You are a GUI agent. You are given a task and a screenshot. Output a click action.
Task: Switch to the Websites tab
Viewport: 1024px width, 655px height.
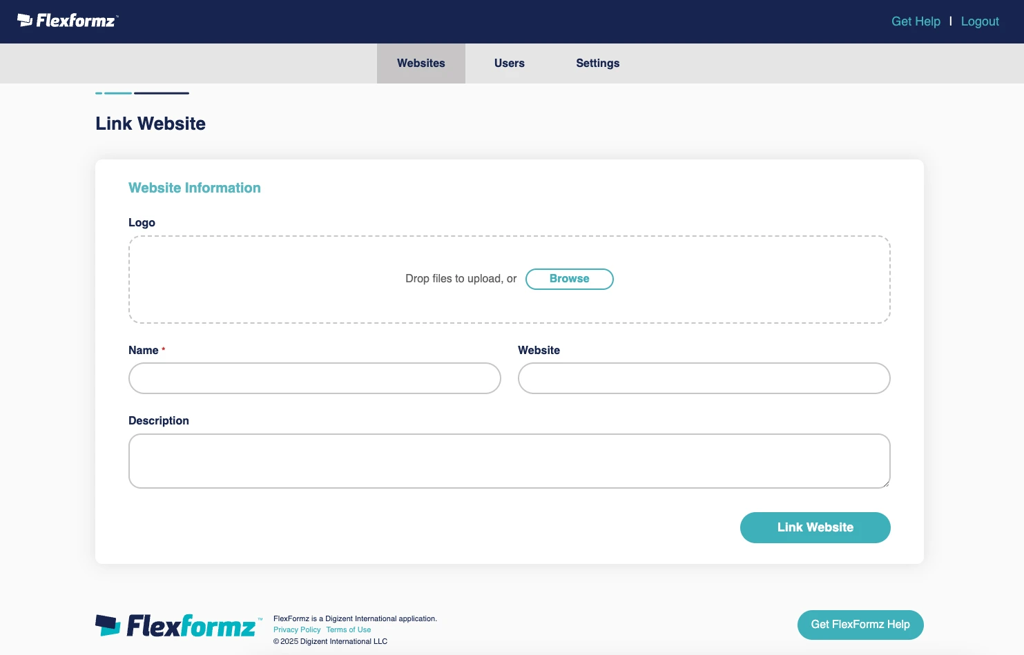(421, 63)
